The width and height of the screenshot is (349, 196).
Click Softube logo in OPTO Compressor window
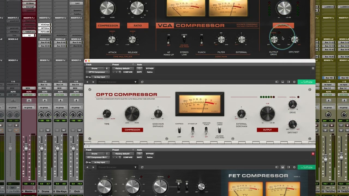(306, 82)
